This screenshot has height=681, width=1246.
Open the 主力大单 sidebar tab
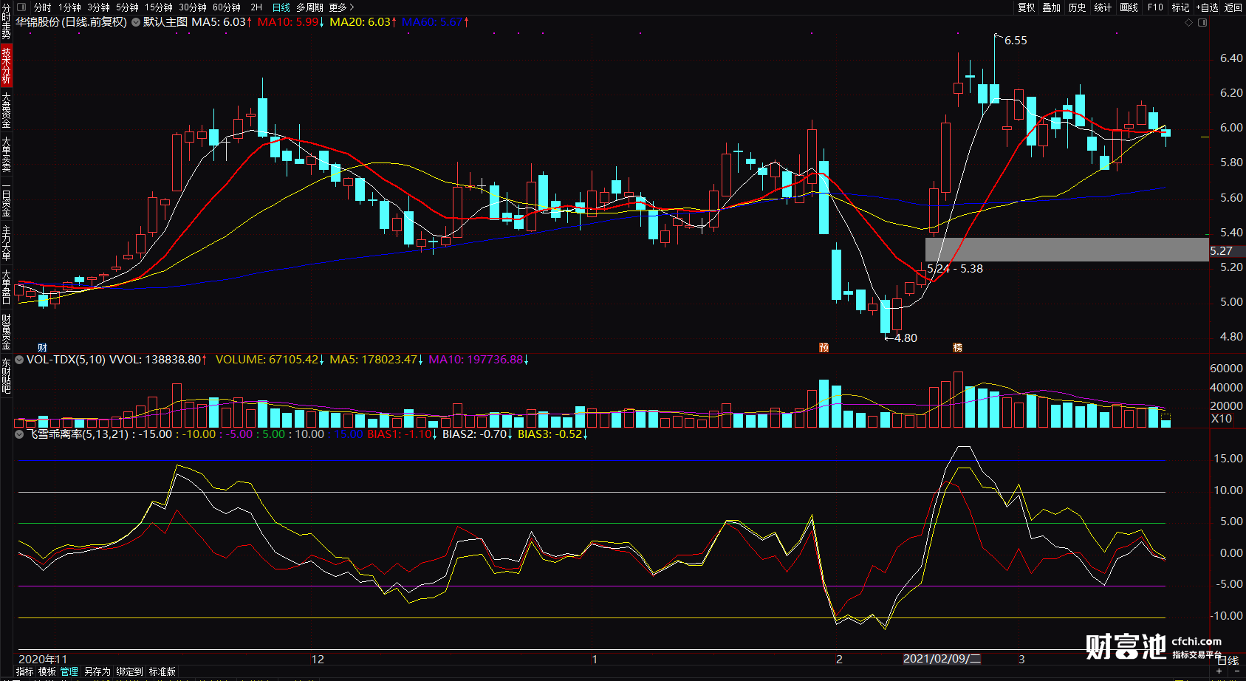pos(6,244)
